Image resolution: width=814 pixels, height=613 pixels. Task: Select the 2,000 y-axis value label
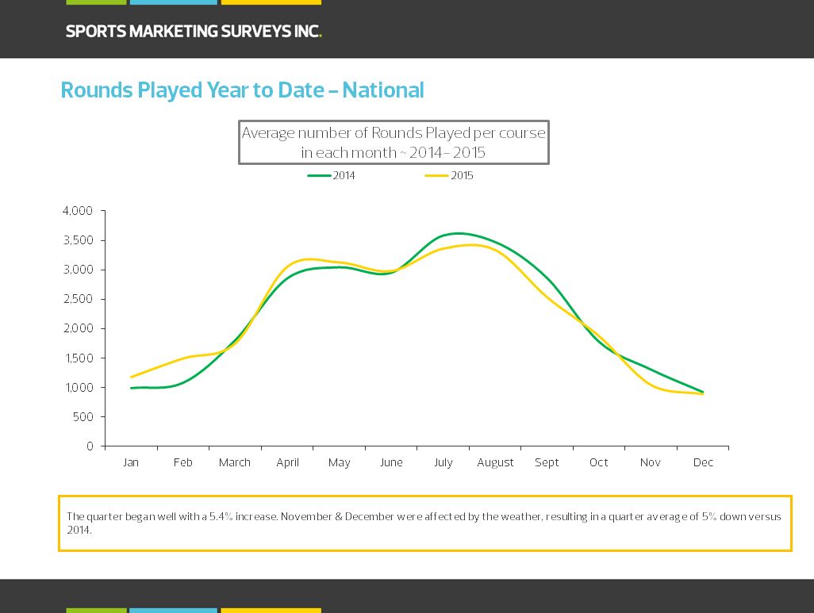(x=78, y=328)
